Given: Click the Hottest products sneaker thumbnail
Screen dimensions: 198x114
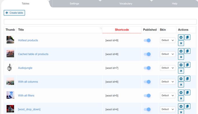Looking at the screenshot, I should pos(10,40).
